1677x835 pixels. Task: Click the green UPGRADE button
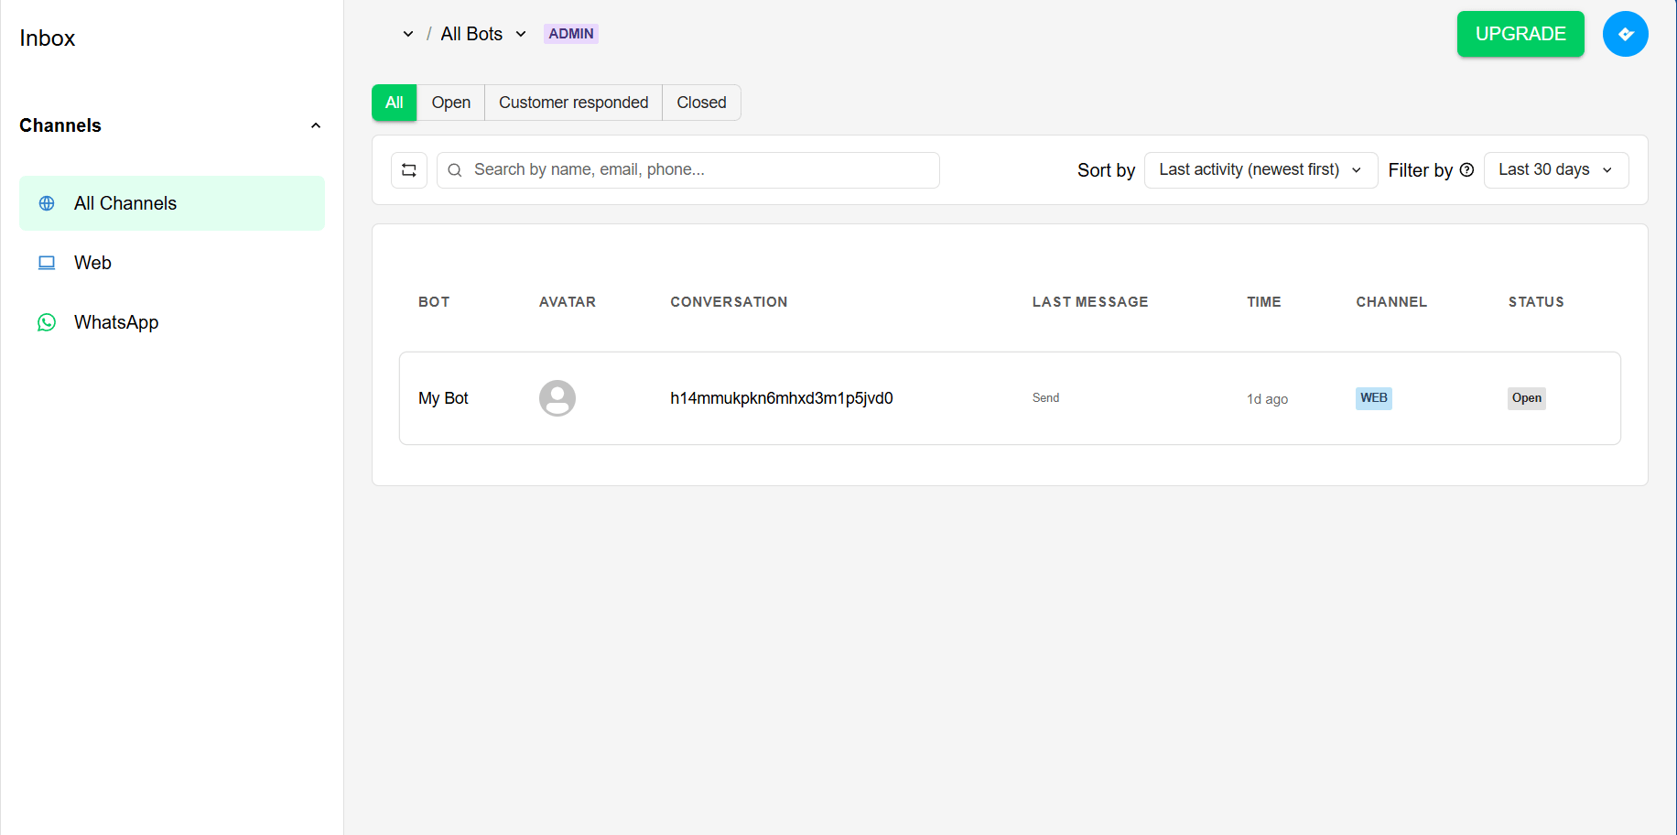click(1520, 34)
